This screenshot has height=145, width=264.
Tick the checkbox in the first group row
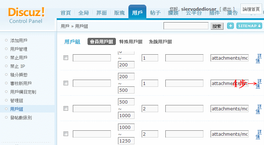tap(66, 58)
